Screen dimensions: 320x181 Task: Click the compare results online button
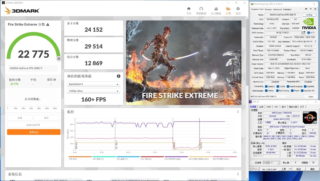(x=33, y=125)
